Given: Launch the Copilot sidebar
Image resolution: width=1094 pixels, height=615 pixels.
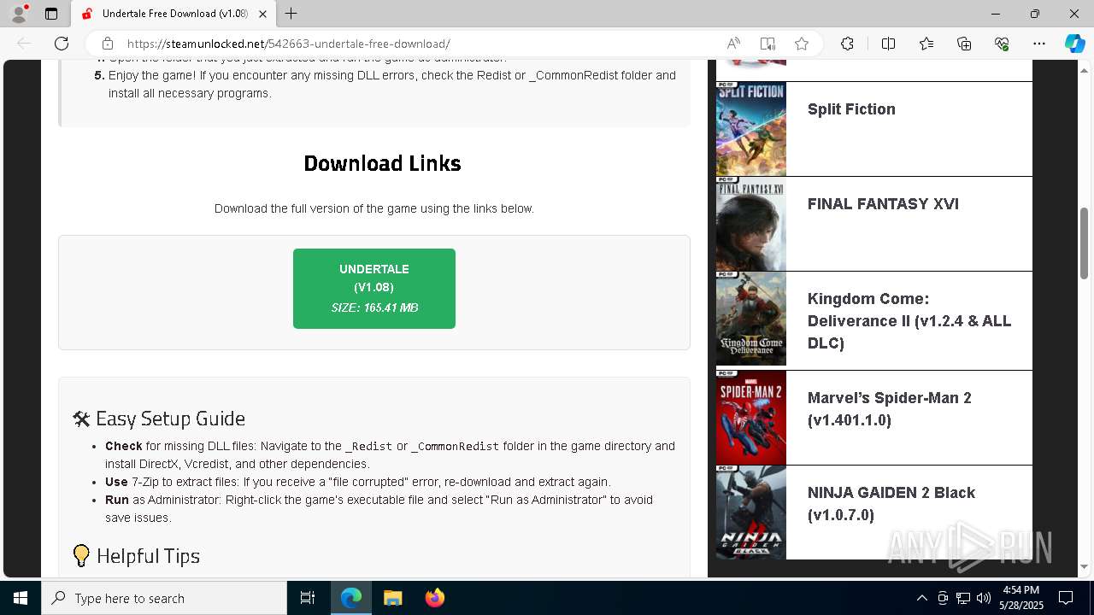Looking at the screenshot, I should click(x=1074, y=44).
